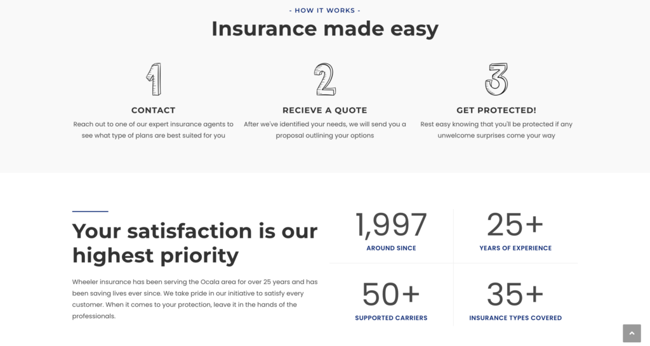This screenshot has height=346, width=650.
Task: Select the CONTACT step heading
Action: tap(154, 110)
